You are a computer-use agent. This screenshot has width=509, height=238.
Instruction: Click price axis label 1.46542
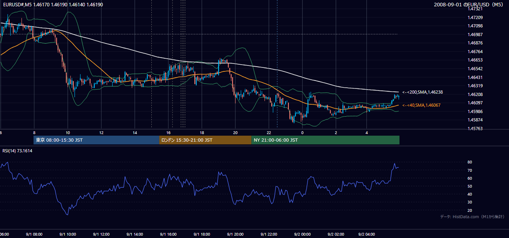click(476, 69)
